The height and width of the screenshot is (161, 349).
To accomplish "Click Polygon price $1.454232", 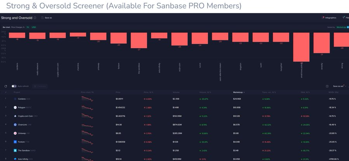I will pos(120,107).
